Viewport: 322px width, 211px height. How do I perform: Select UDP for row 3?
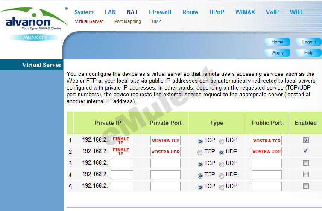point(222,164)
